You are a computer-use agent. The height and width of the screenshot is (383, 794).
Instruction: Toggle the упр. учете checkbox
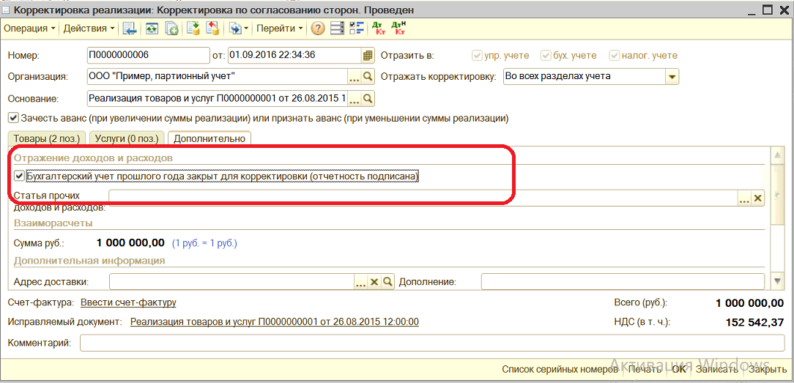(476, 55)
